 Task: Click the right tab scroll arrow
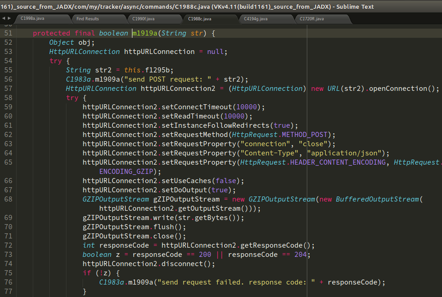tap(10, 18)
